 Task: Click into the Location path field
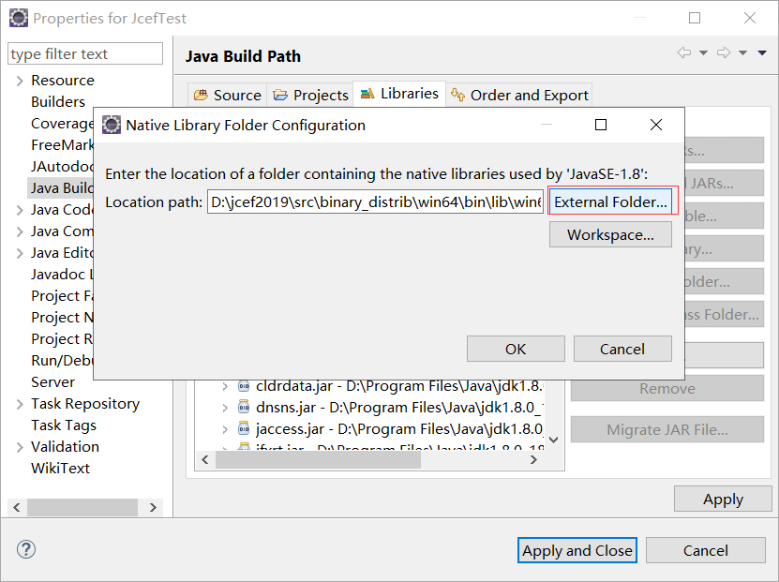(x=375, y=201)
